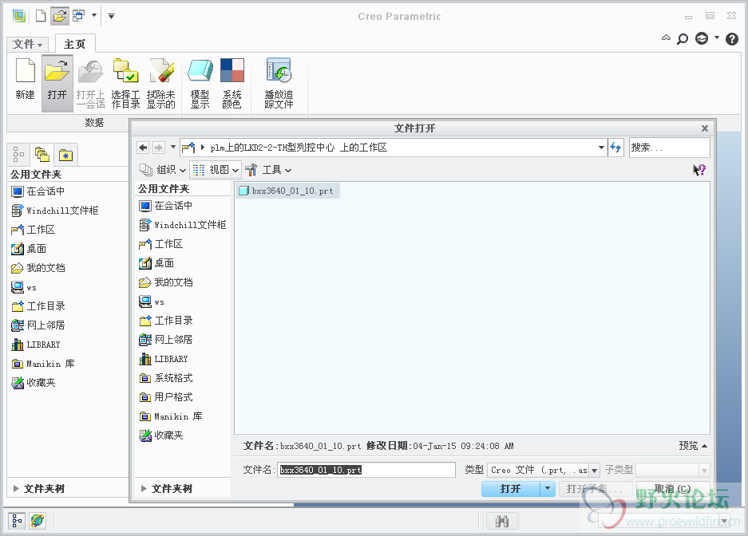Click forward arrow in file open dialog

click(158, 148)
